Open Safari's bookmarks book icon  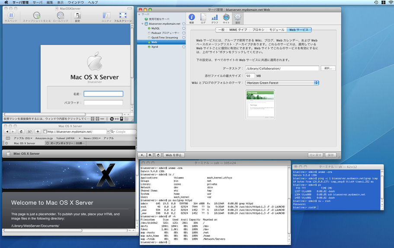click(8, 138)
